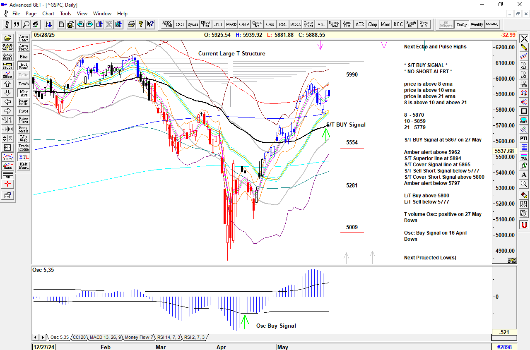This screenshot has width=530, height=350.
Task: Select the Money Flow 7 tab
Action: click(139, 338)
